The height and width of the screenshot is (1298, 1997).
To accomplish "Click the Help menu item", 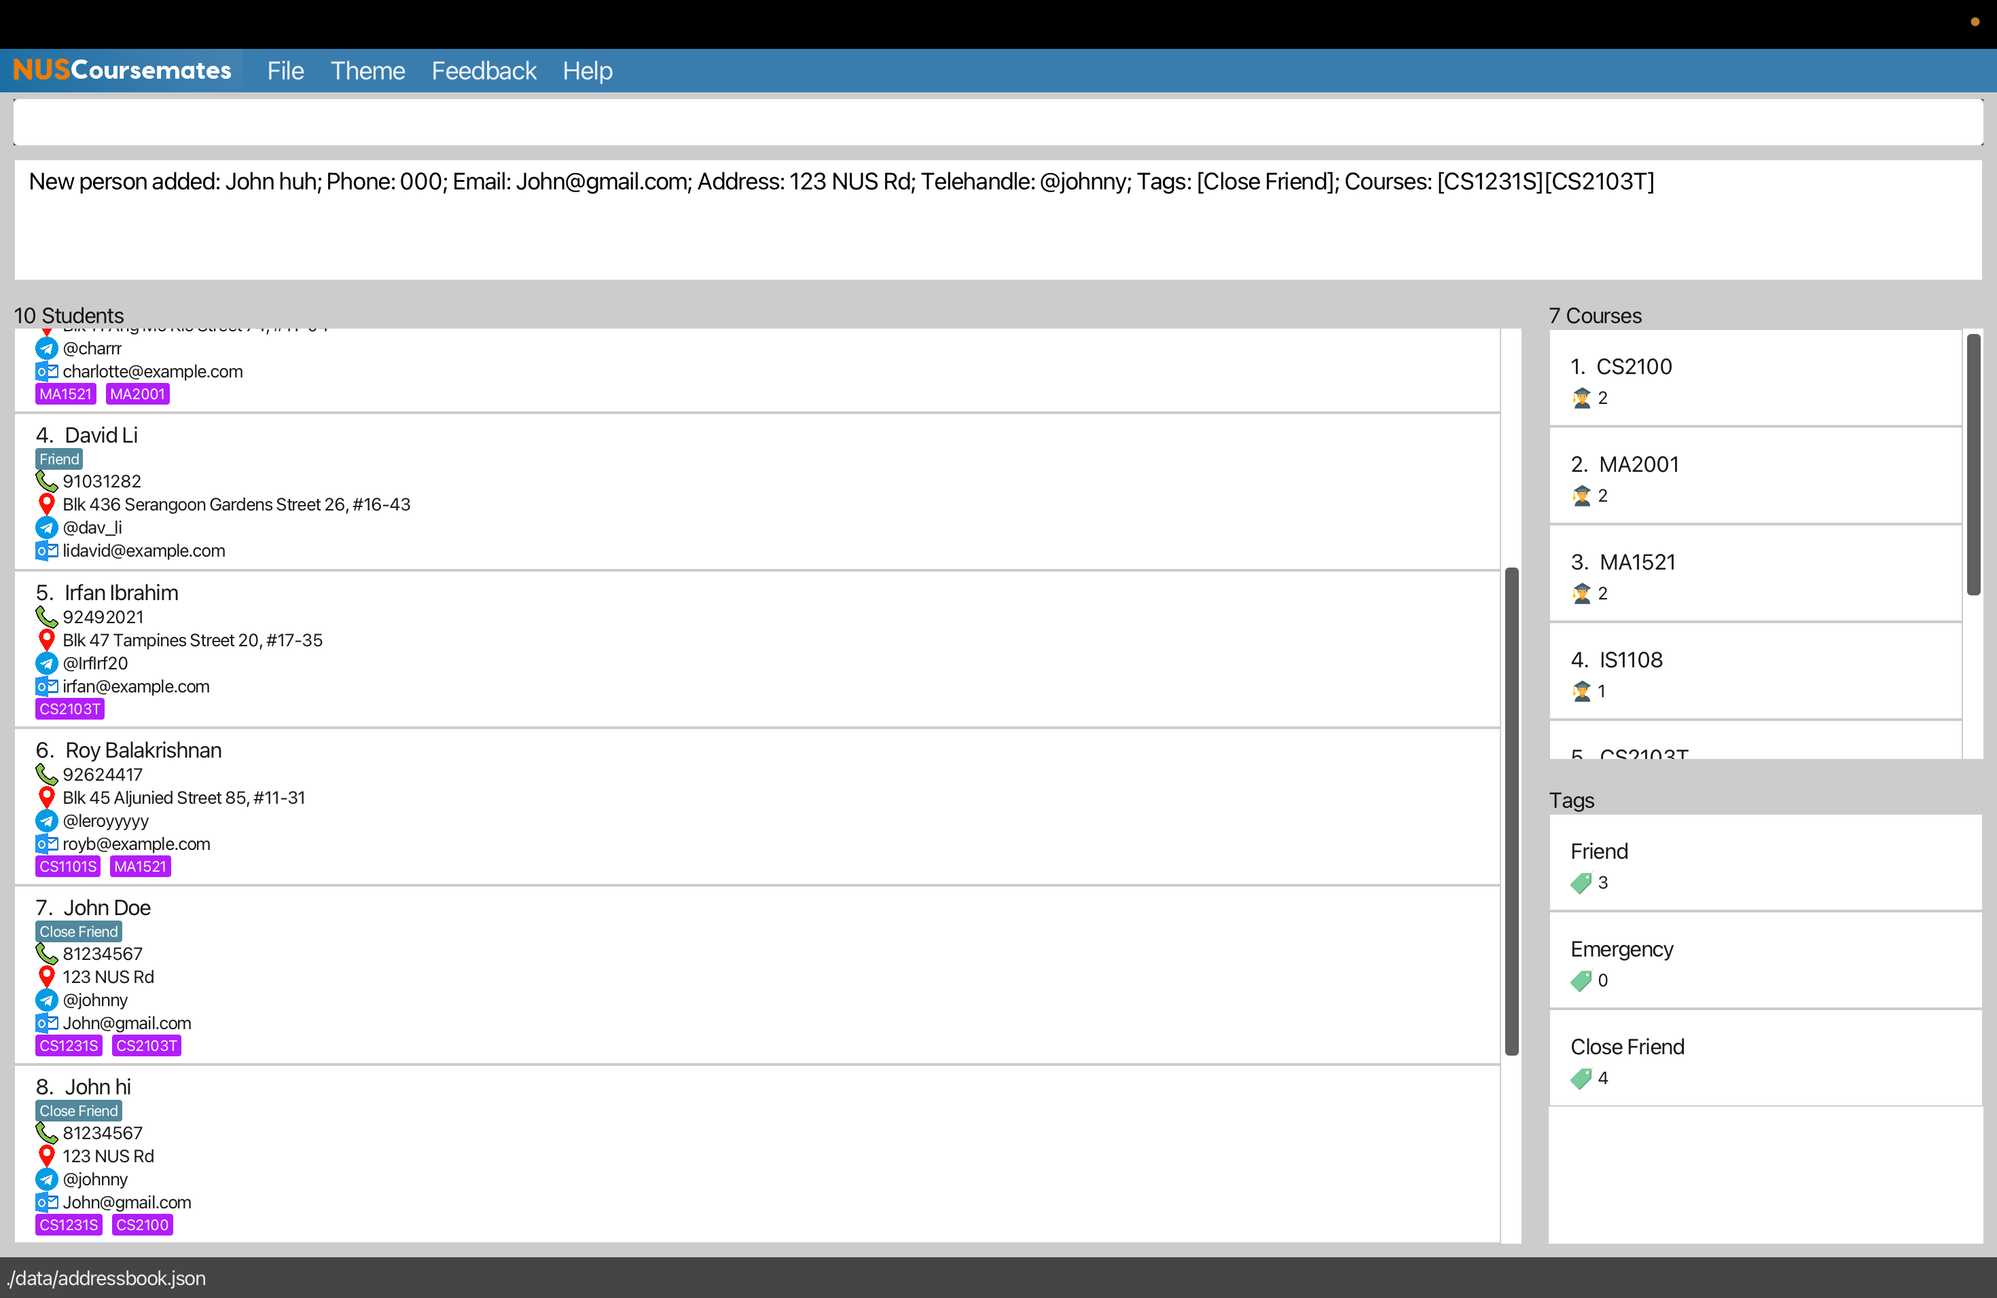I will tap(587, 70).
